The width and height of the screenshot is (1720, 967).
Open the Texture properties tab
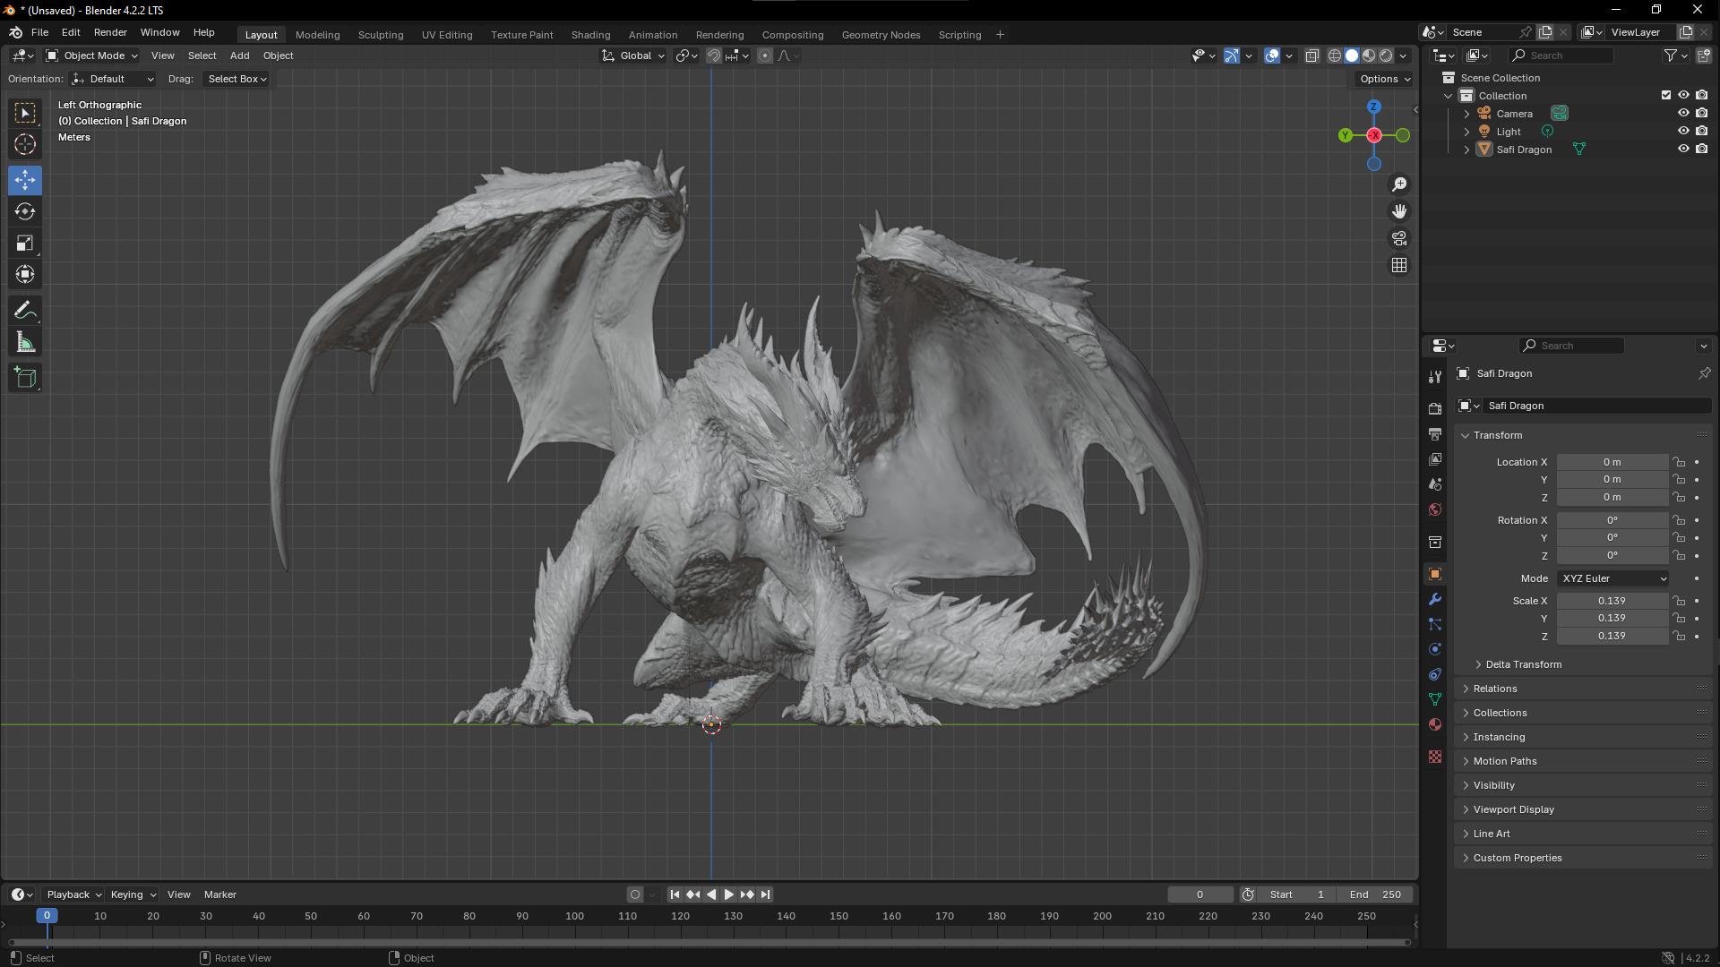point(1435,757)
